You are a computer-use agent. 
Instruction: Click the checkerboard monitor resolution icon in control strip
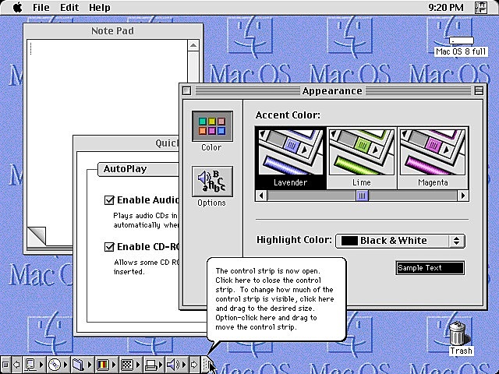pos(127,364)
